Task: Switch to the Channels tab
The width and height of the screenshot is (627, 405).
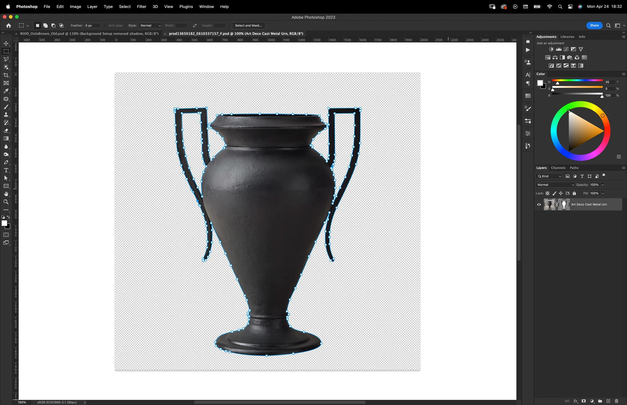Action: point(558,168)
